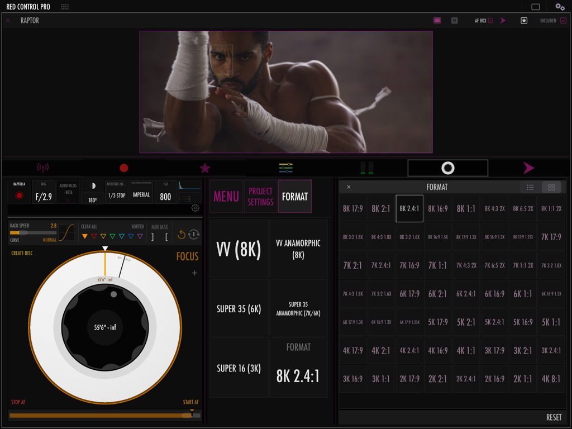Click the Rack Speed slider

tap(33, 232)
